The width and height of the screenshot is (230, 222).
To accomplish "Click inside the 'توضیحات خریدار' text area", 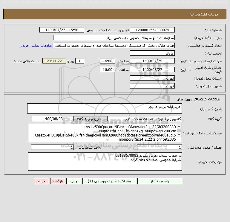I will [105, 162].
